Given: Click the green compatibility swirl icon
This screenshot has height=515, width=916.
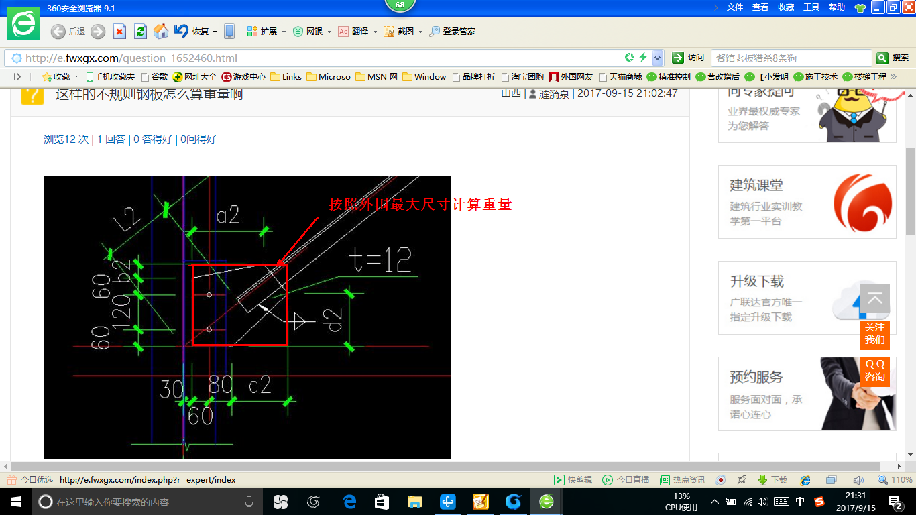Looking at the screenshot, I should [x=629, y=58].
